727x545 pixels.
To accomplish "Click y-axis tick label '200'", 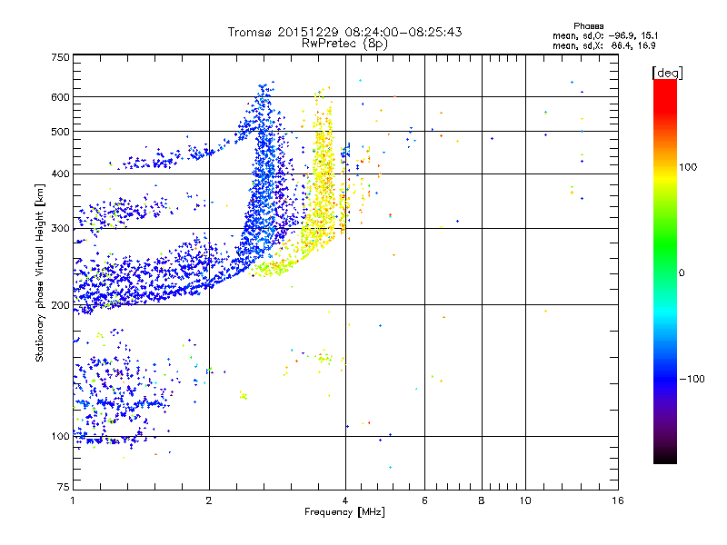I will coord(60,305).
